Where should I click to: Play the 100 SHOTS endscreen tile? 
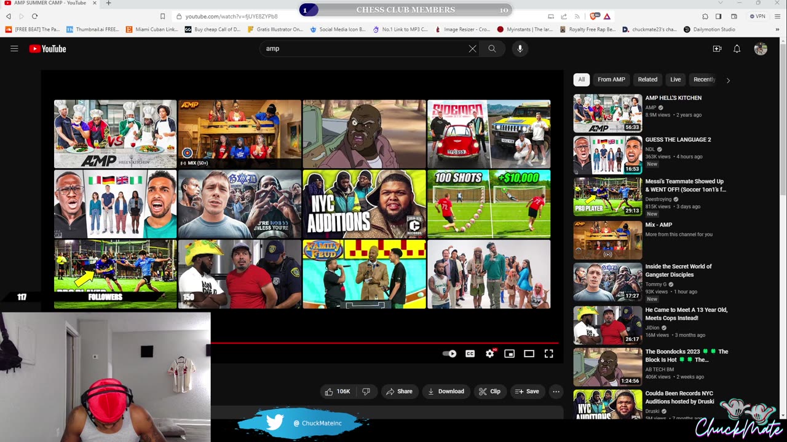pos(489,204)
